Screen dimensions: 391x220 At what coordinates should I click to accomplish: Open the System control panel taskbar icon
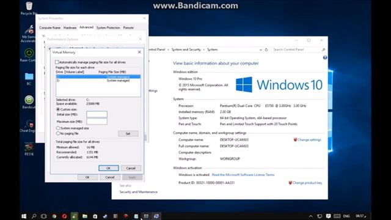(156, 216)
